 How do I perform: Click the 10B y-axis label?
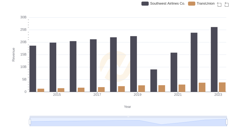pyautogui.click(x=23, y=67)
